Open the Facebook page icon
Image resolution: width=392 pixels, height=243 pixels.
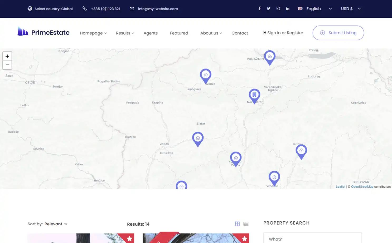(x=260, y=8)
